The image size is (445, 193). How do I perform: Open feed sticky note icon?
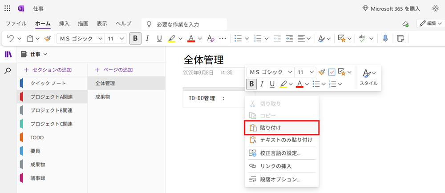(400, 38)
